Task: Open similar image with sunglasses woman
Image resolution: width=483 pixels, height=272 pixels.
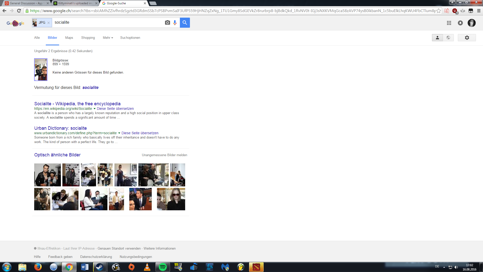Action: pos(171,199)
